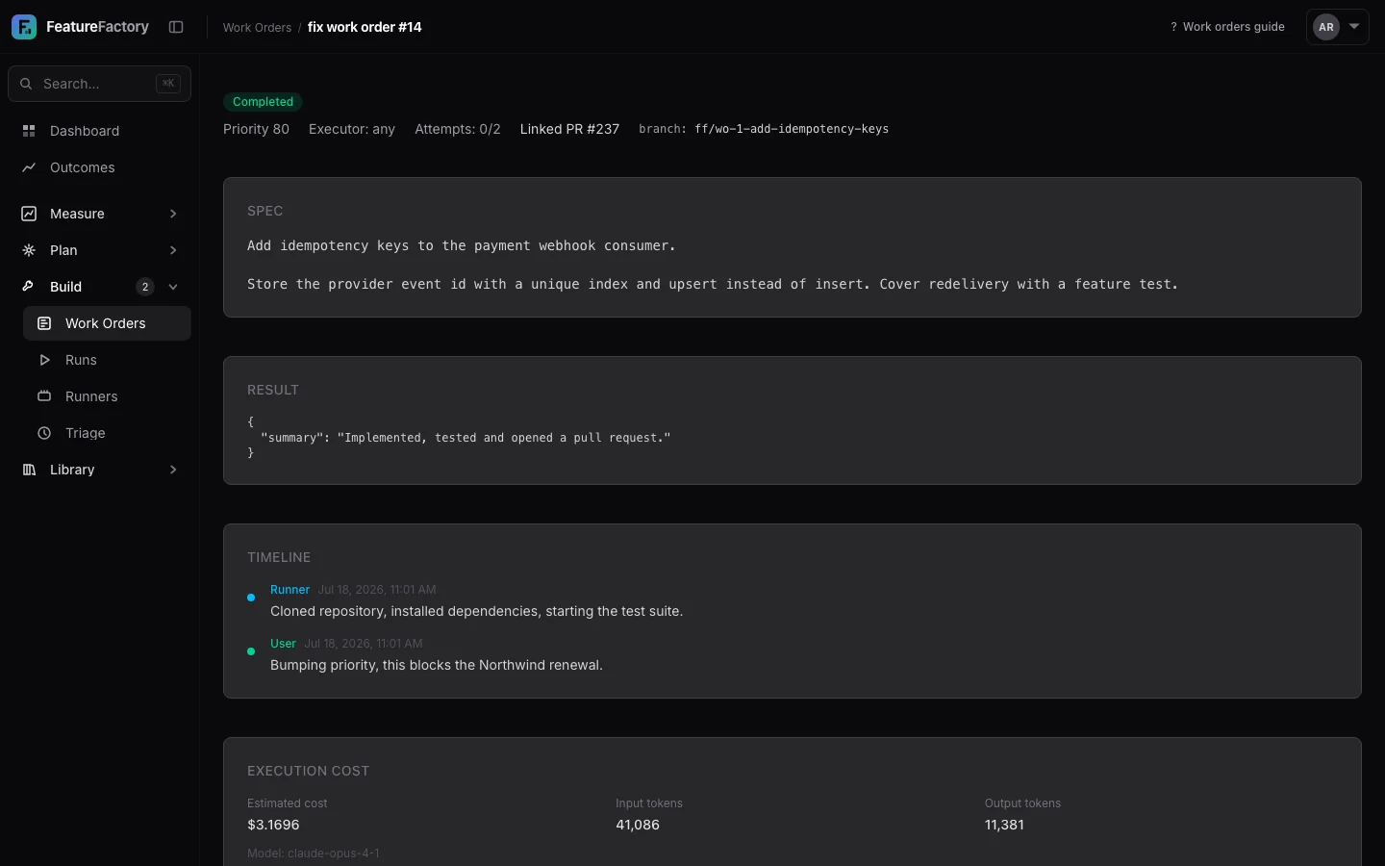The height and width of the screenshot is (866, 1385).
Task: Click spec line starting 'Store the provider event id'
Action: click(713, 284)
